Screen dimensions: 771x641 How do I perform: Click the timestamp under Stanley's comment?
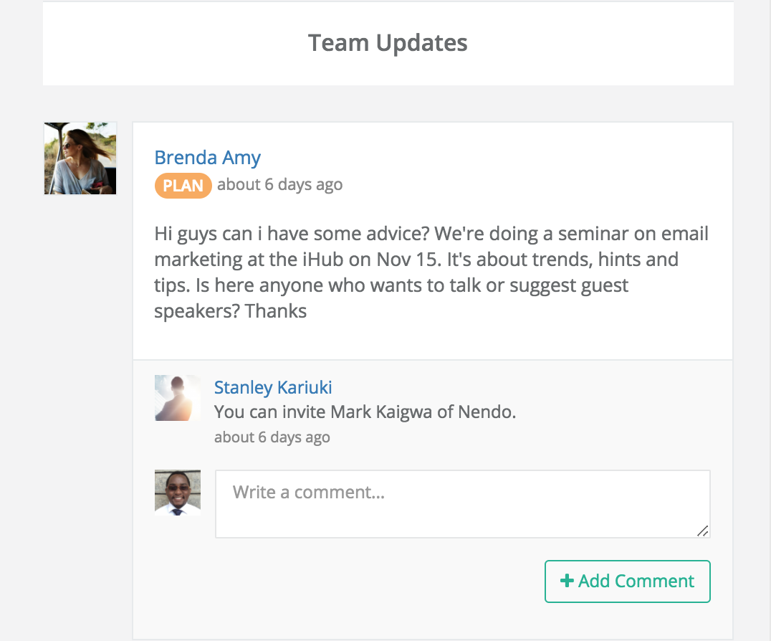[x=272, y=437]
